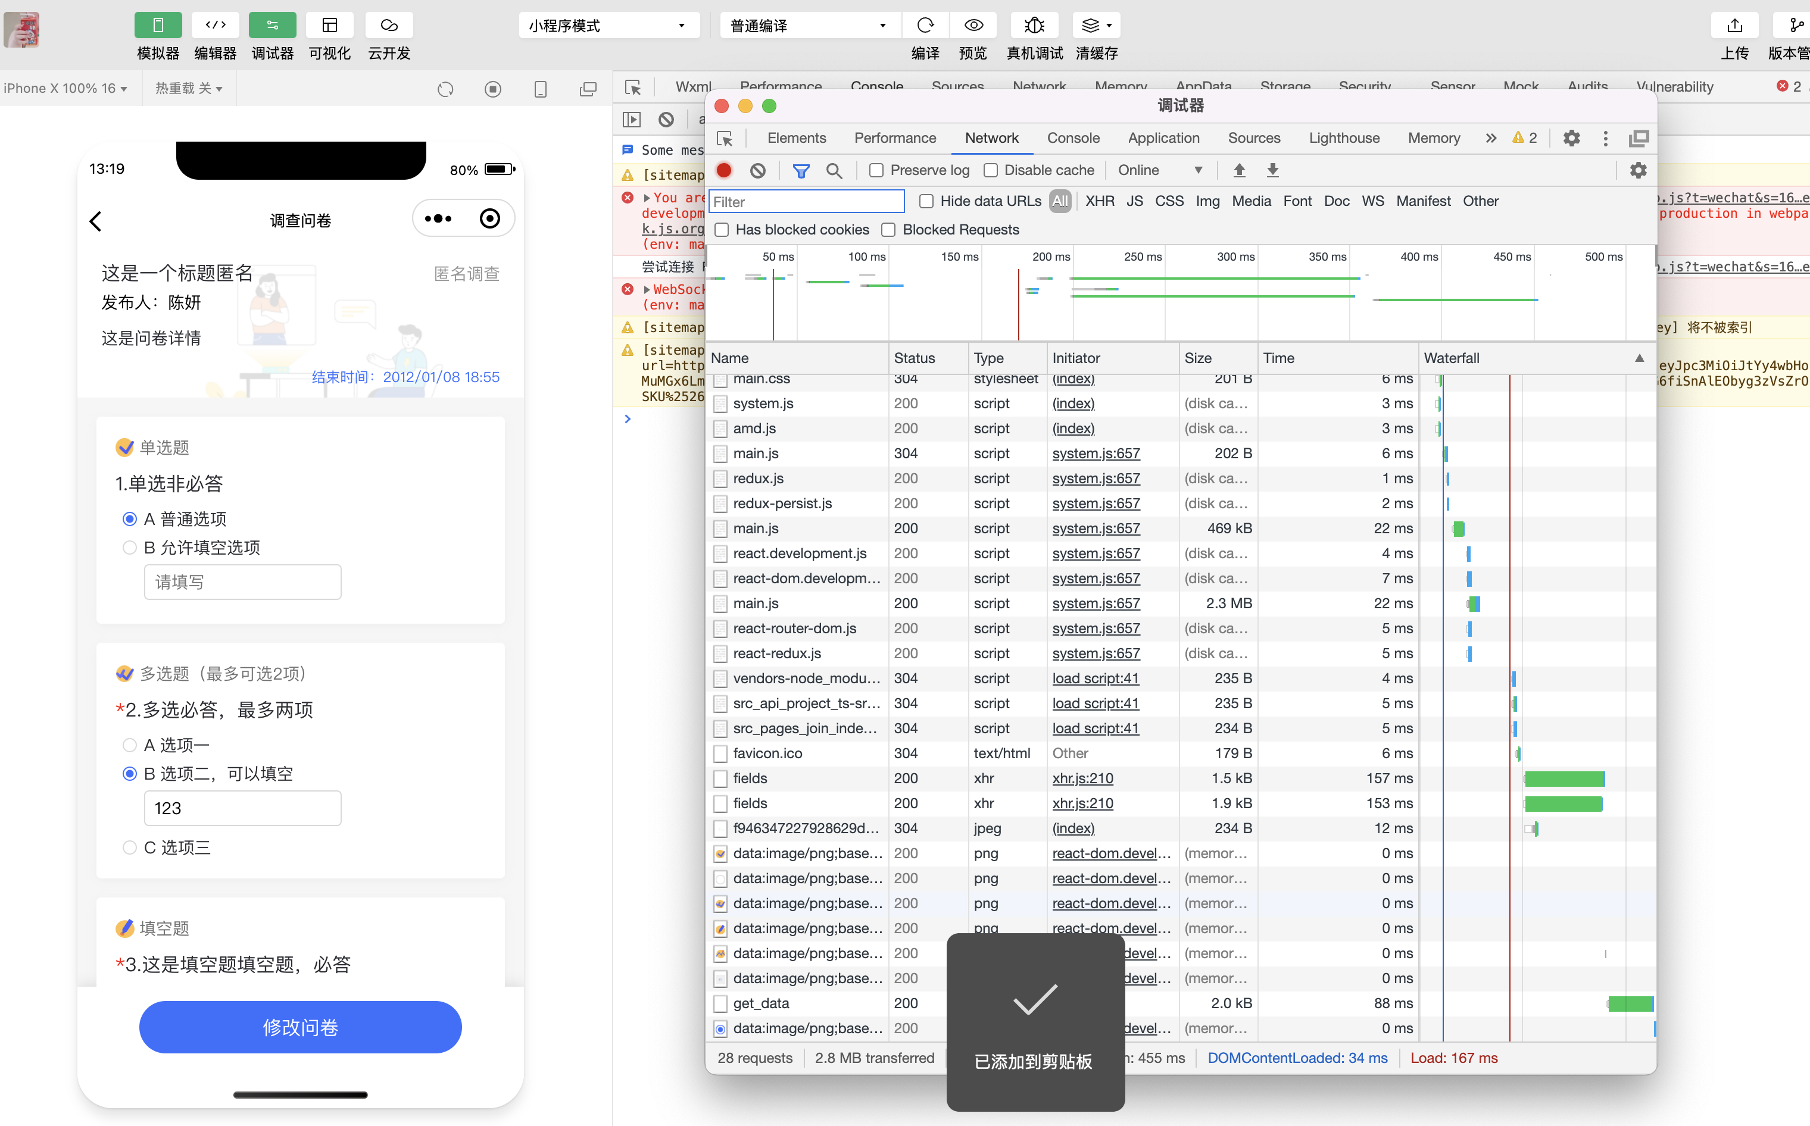1810x1126 pixels.
Task: Click the record network log button
Action: tap(723, 171)
